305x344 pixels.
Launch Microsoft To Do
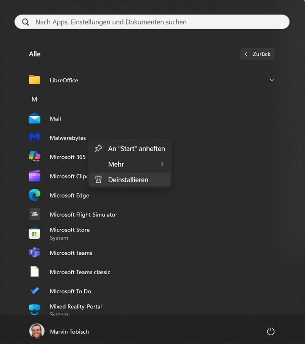tap(71, 291)
